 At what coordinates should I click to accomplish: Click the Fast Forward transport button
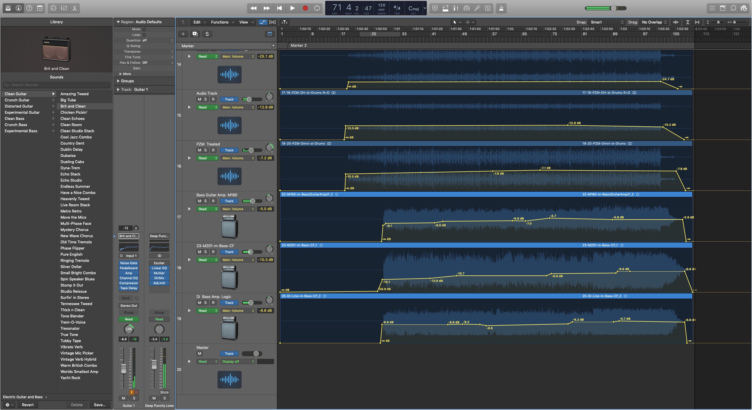click(x=266, y=8)
